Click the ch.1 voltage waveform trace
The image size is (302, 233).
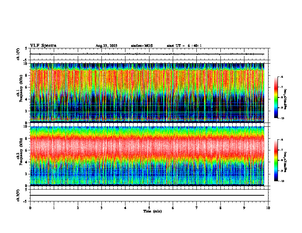[147, 54]
